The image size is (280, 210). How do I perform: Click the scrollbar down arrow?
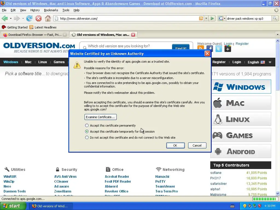pyautogui.click(x=278, y=193)
